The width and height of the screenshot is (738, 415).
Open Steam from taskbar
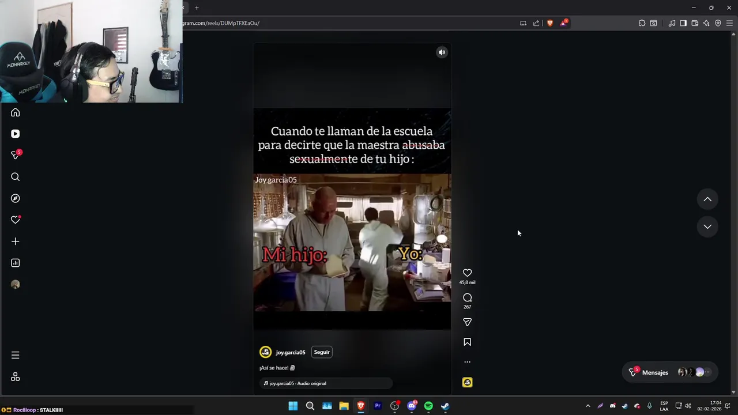[445, 406]
